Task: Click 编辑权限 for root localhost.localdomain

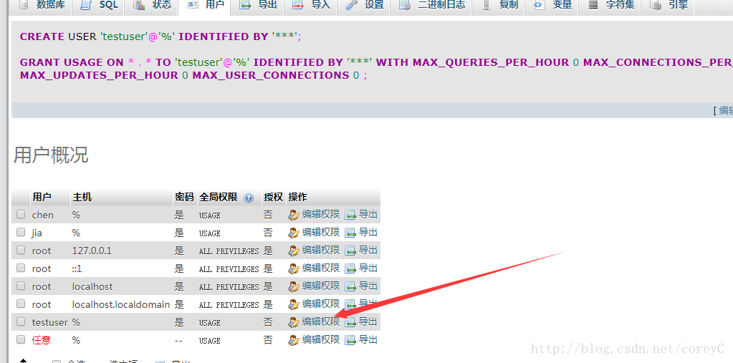Action: [321, 304]
